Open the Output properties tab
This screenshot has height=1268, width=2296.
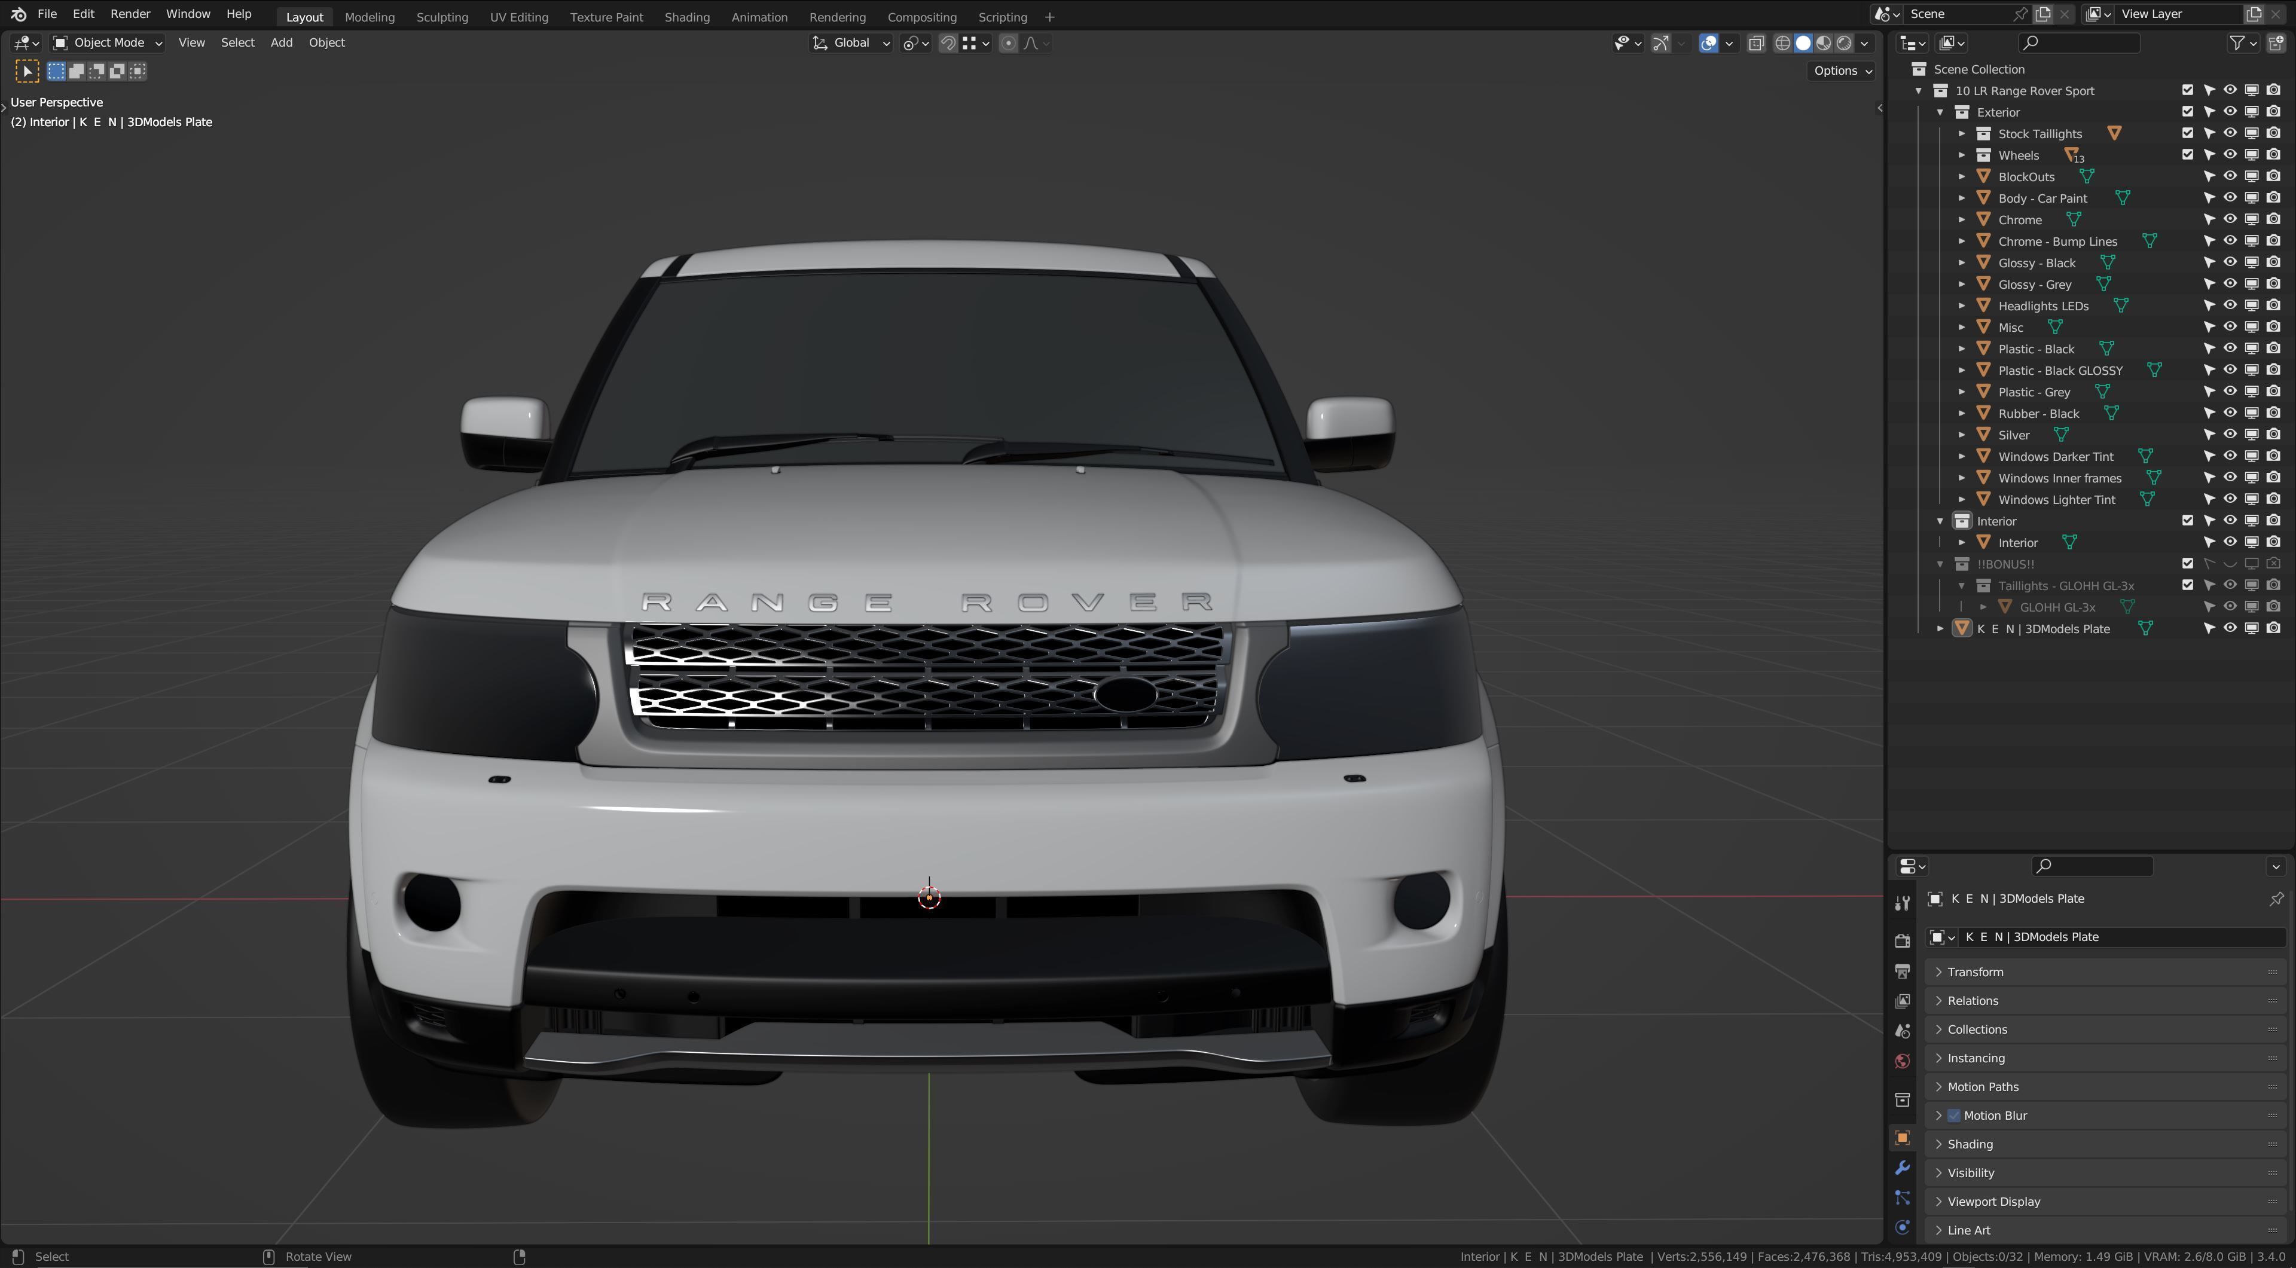(x=1902, y=970)
